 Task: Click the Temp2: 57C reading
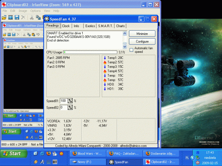point(115,62)
